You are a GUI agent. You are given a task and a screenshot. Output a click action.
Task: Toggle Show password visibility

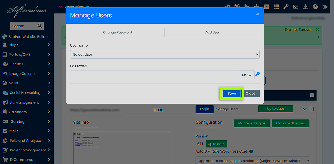(246, 75)
